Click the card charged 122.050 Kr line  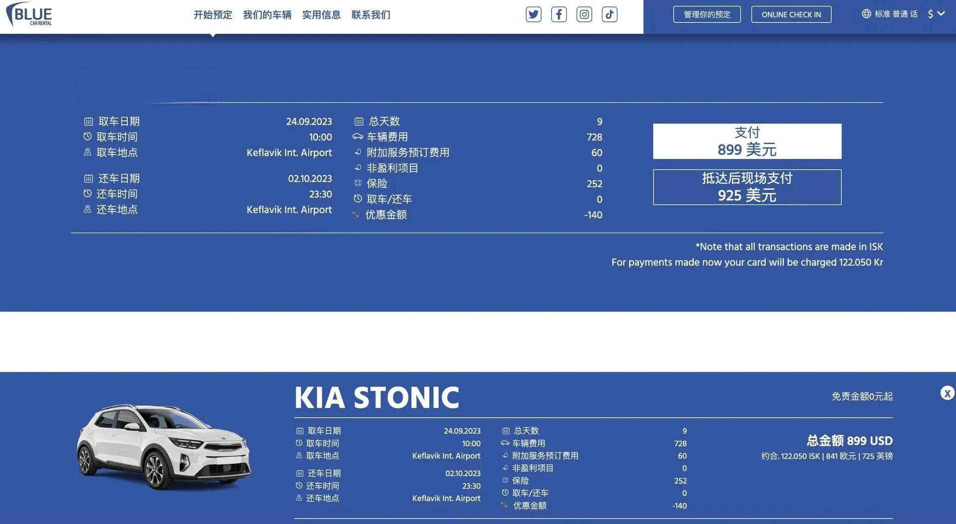pos(747,262)
